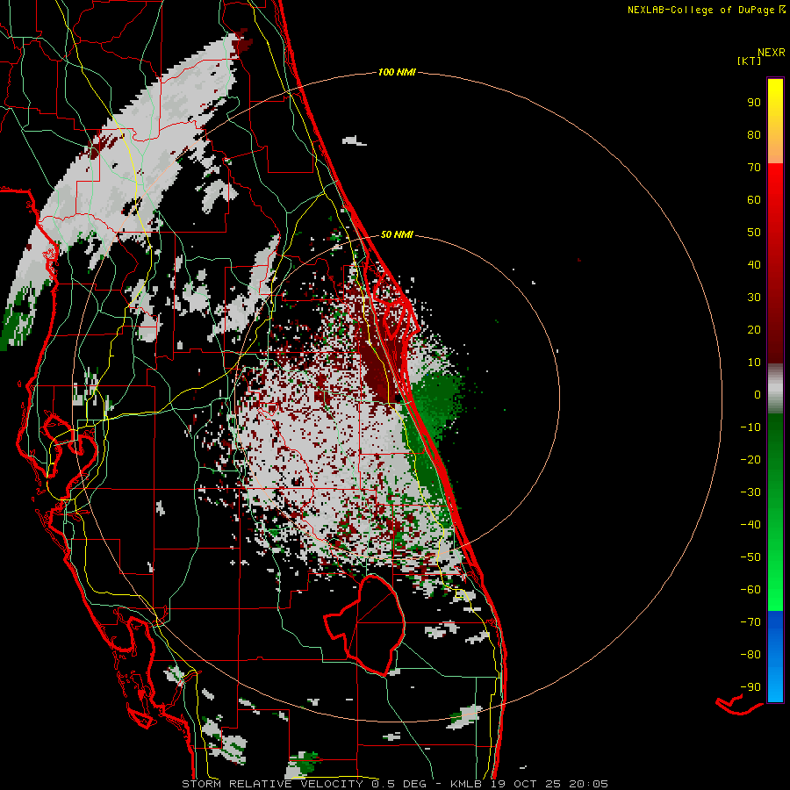Click the [KT] units label

click(750, 61)
